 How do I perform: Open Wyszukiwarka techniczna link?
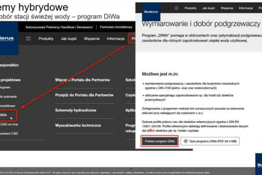tap(78, 126)
